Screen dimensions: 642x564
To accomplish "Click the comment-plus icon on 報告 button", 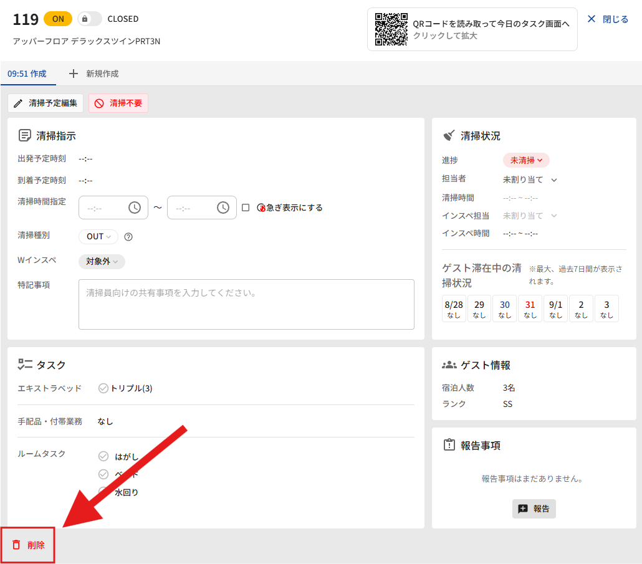I will [x=523, y=509].
